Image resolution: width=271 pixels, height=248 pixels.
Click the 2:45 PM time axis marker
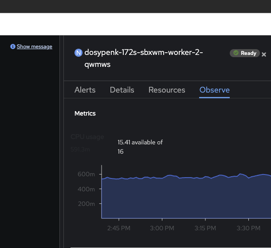(119, 229)
